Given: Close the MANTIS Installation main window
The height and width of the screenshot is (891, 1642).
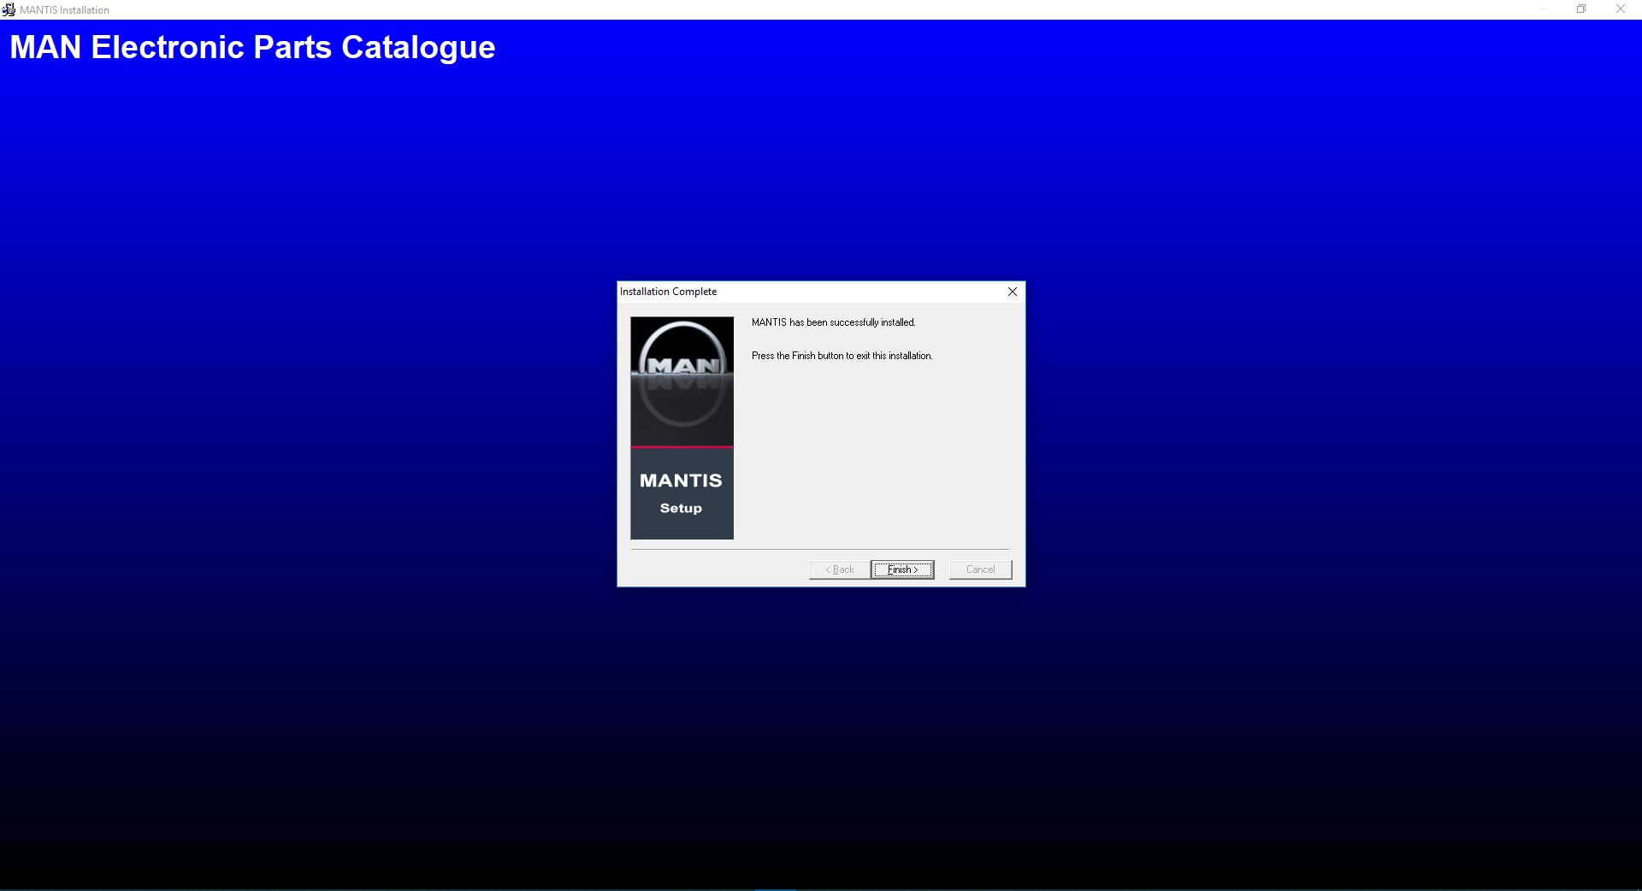Looking at the screenshot, I should click(1621, 9).
